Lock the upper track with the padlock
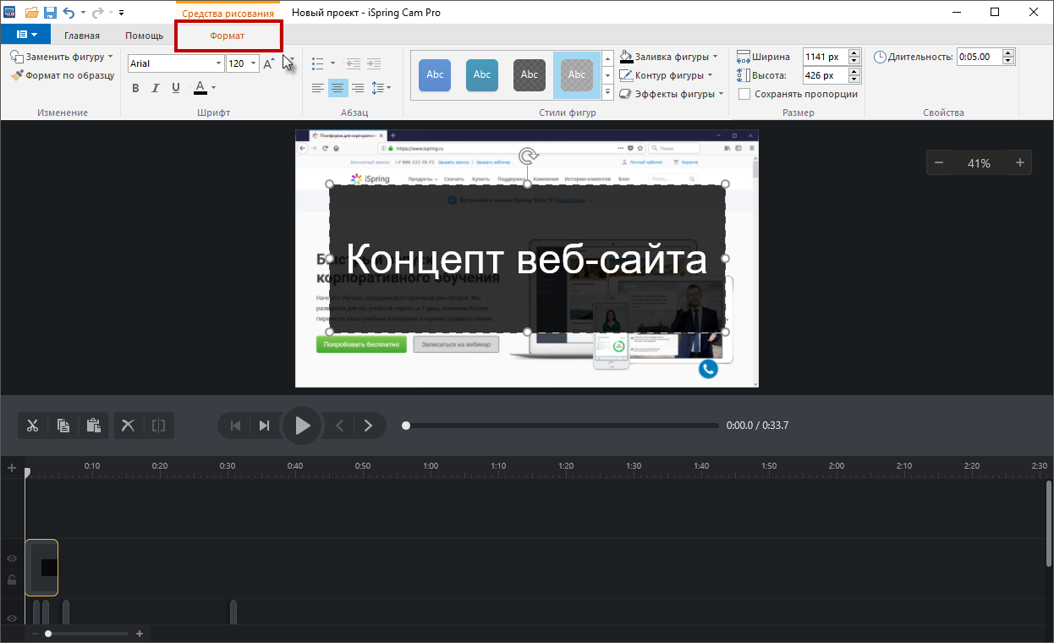 tap(12, 580)
